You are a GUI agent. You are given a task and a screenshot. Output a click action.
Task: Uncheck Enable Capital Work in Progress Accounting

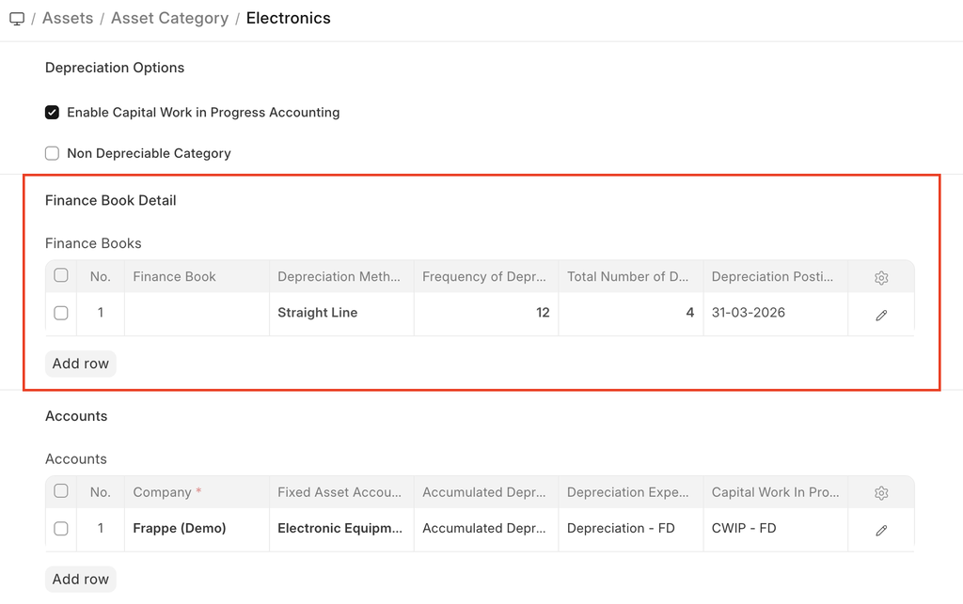tap(53, 113)
